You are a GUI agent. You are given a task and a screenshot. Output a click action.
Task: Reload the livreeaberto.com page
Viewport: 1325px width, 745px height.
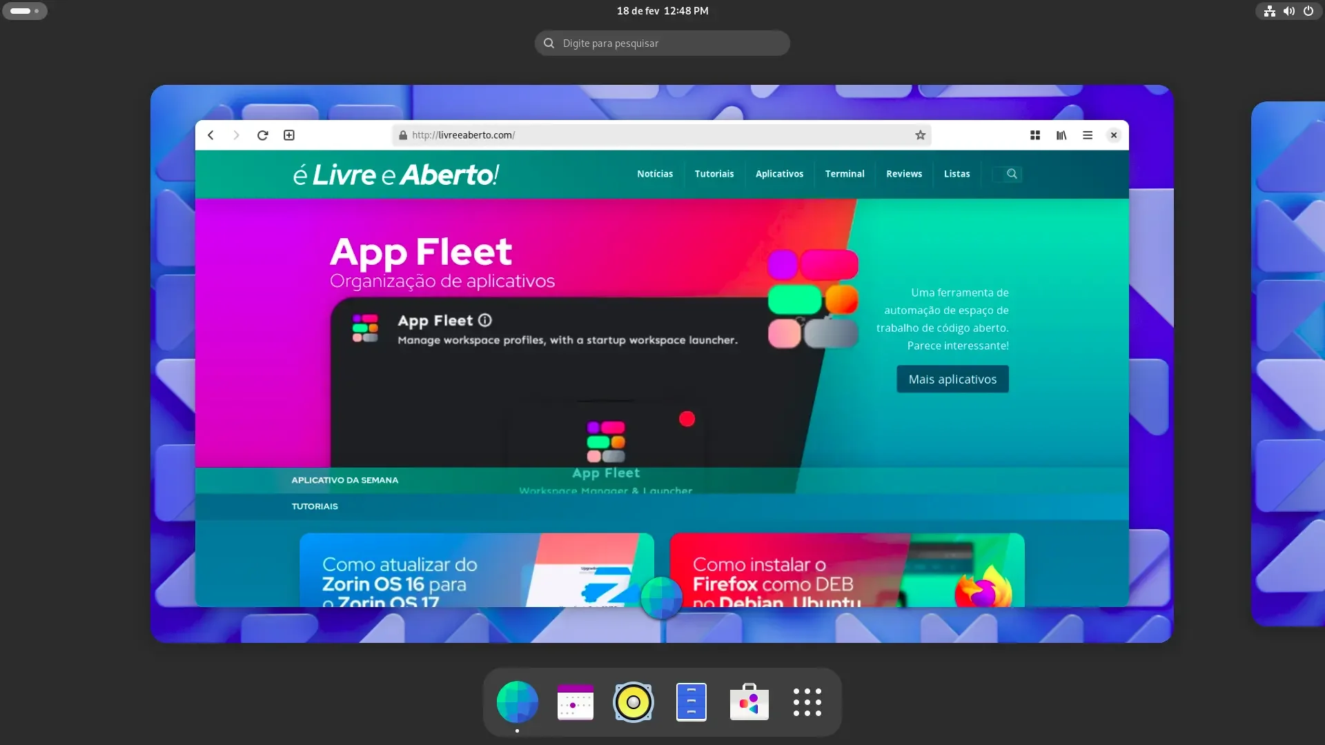pyautogui.click(x=262, y=135)
